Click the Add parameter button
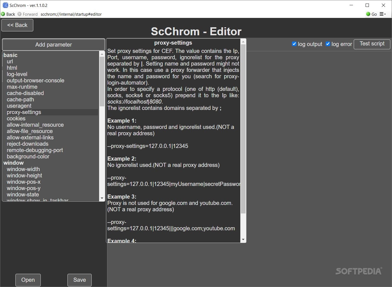Viewport: 392px width, 287px height. click(x=53, y=45)
